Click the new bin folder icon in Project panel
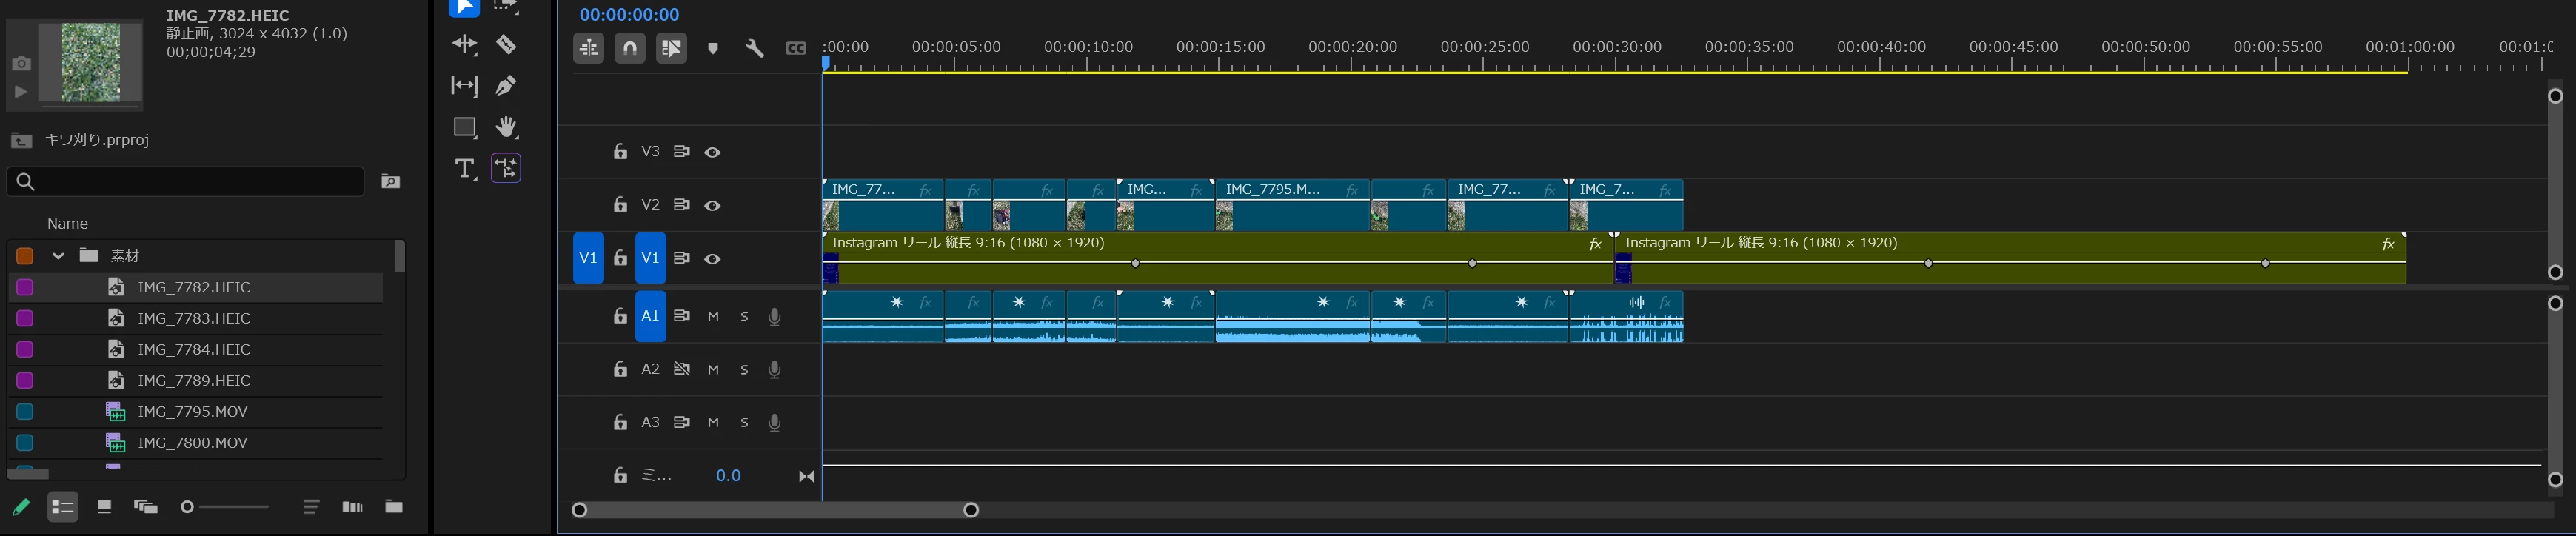This screenshot has height=536, width=2576. click(x=394, y=507)
